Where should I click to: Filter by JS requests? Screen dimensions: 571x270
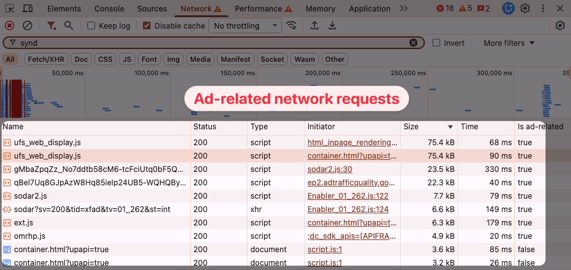point(127,59)
